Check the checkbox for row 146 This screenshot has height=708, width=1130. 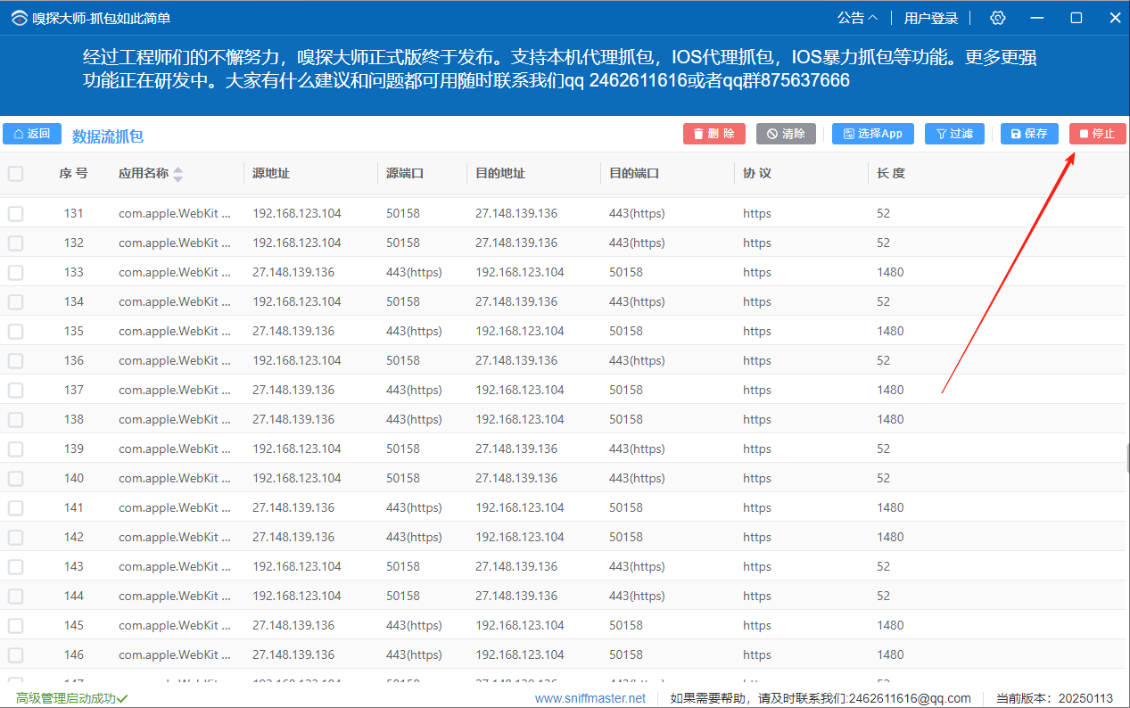(16, 655)
